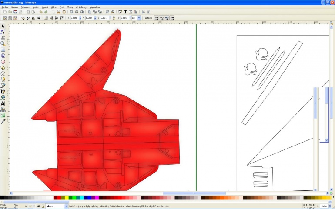Screen dimensions: 335x209
Task: Open the Soubor menu
Action: coord(5,7)
